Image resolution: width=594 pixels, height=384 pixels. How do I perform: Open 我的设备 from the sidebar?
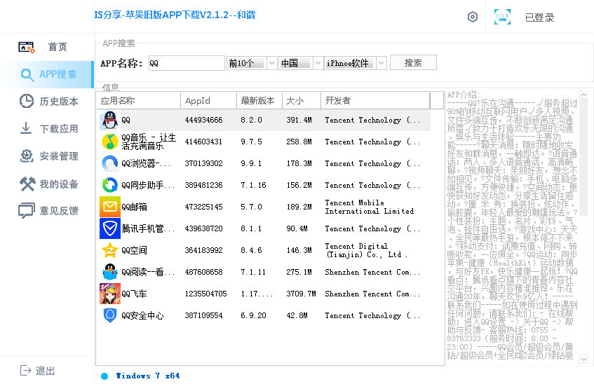pos(48,184)
